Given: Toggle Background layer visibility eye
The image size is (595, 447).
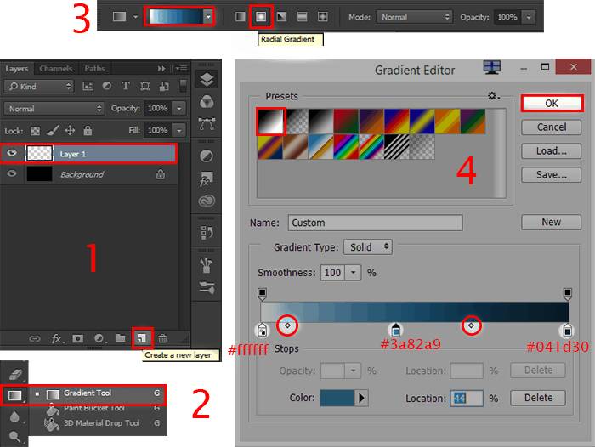Looking at the screenshot, I should tap(12, 174).
